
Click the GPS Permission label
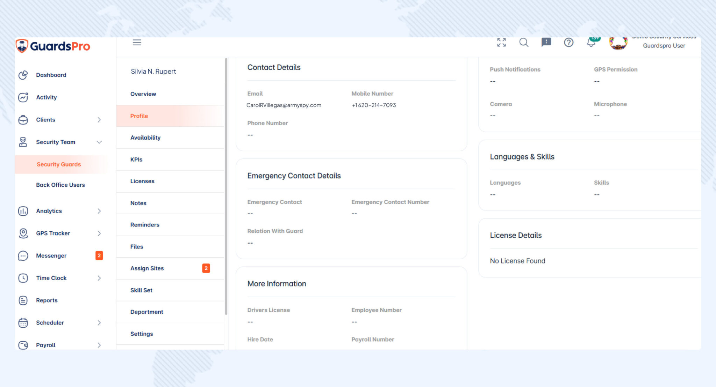click(616, 69)
